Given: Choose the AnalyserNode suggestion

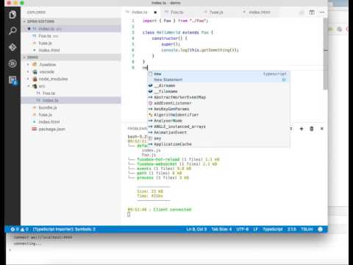Looking at the screenshot, I should coord(218,121).
